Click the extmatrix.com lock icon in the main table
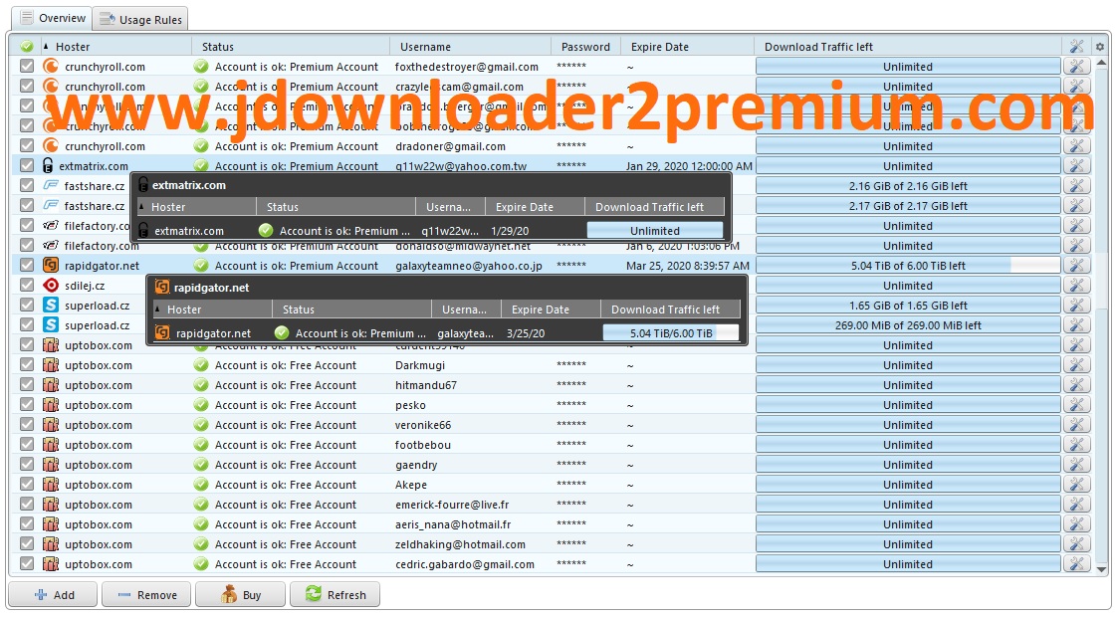 click(48, 165)
